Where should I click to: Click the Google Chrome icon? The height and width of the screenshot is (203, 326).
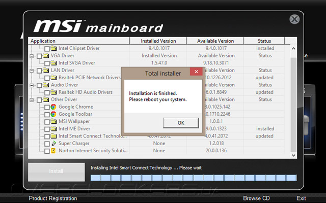(53, 107)
